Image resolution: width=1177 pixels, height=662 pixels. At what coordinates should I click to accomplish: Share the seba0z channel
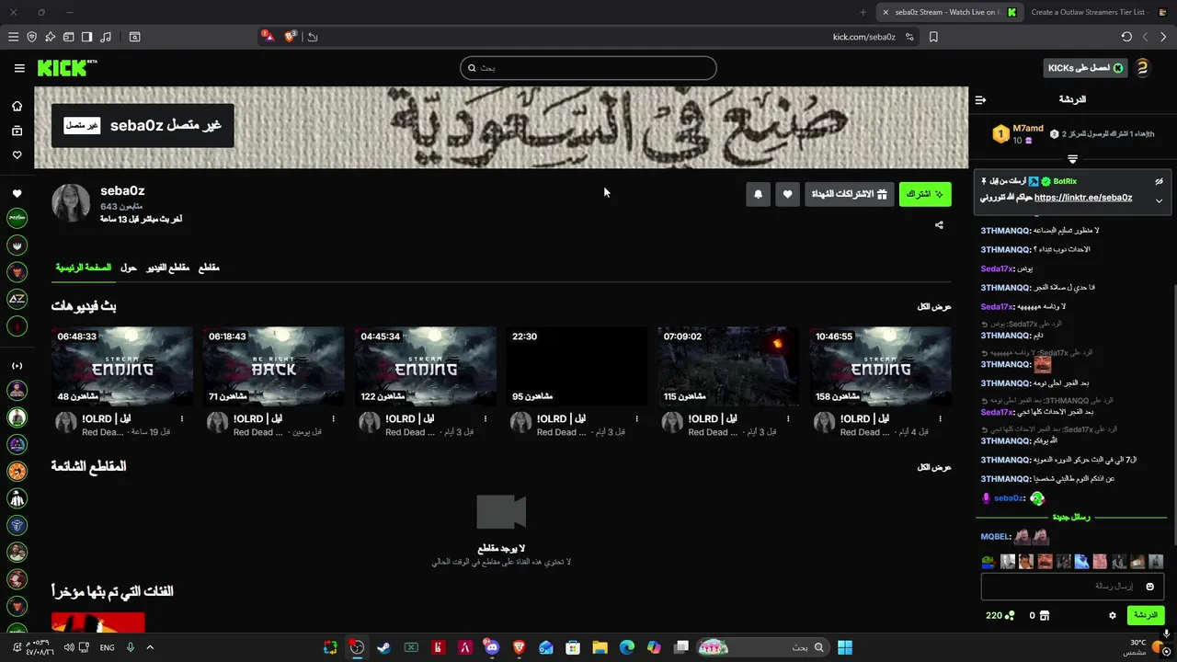(x=939, y=224)
